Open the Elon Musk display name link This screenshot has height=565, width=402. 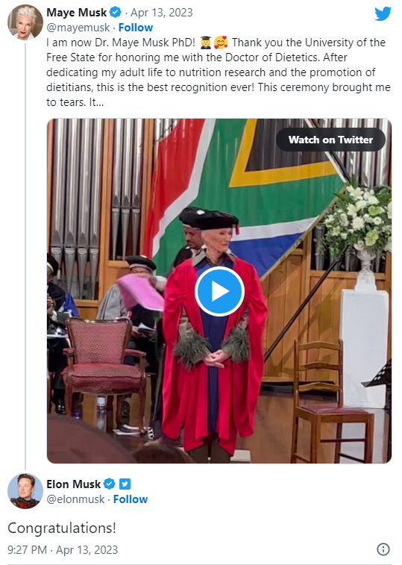tap(74, 484)
